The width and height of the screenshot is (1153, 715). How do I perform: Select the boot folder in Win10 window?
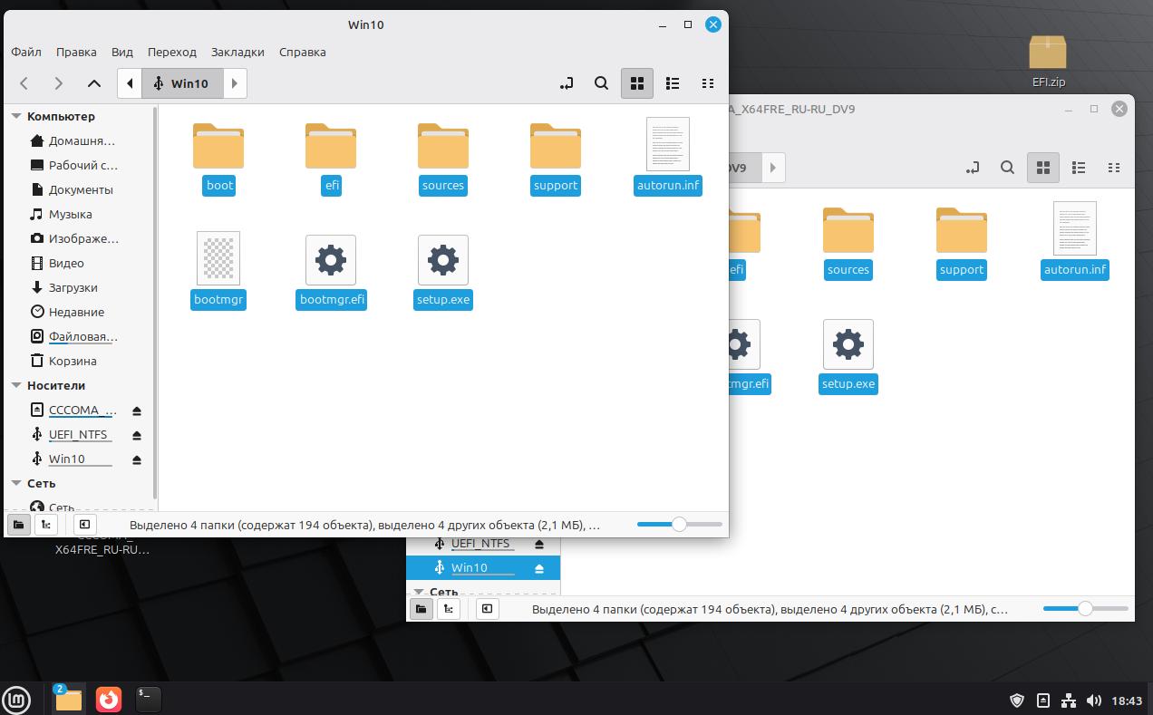point(219,158)
